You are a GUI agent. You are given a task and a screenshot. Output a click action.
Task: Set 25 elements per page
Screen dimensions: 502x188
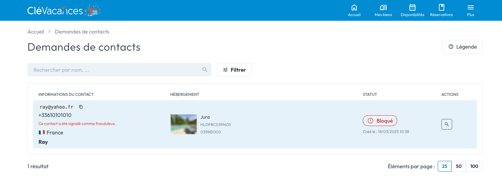444,166
